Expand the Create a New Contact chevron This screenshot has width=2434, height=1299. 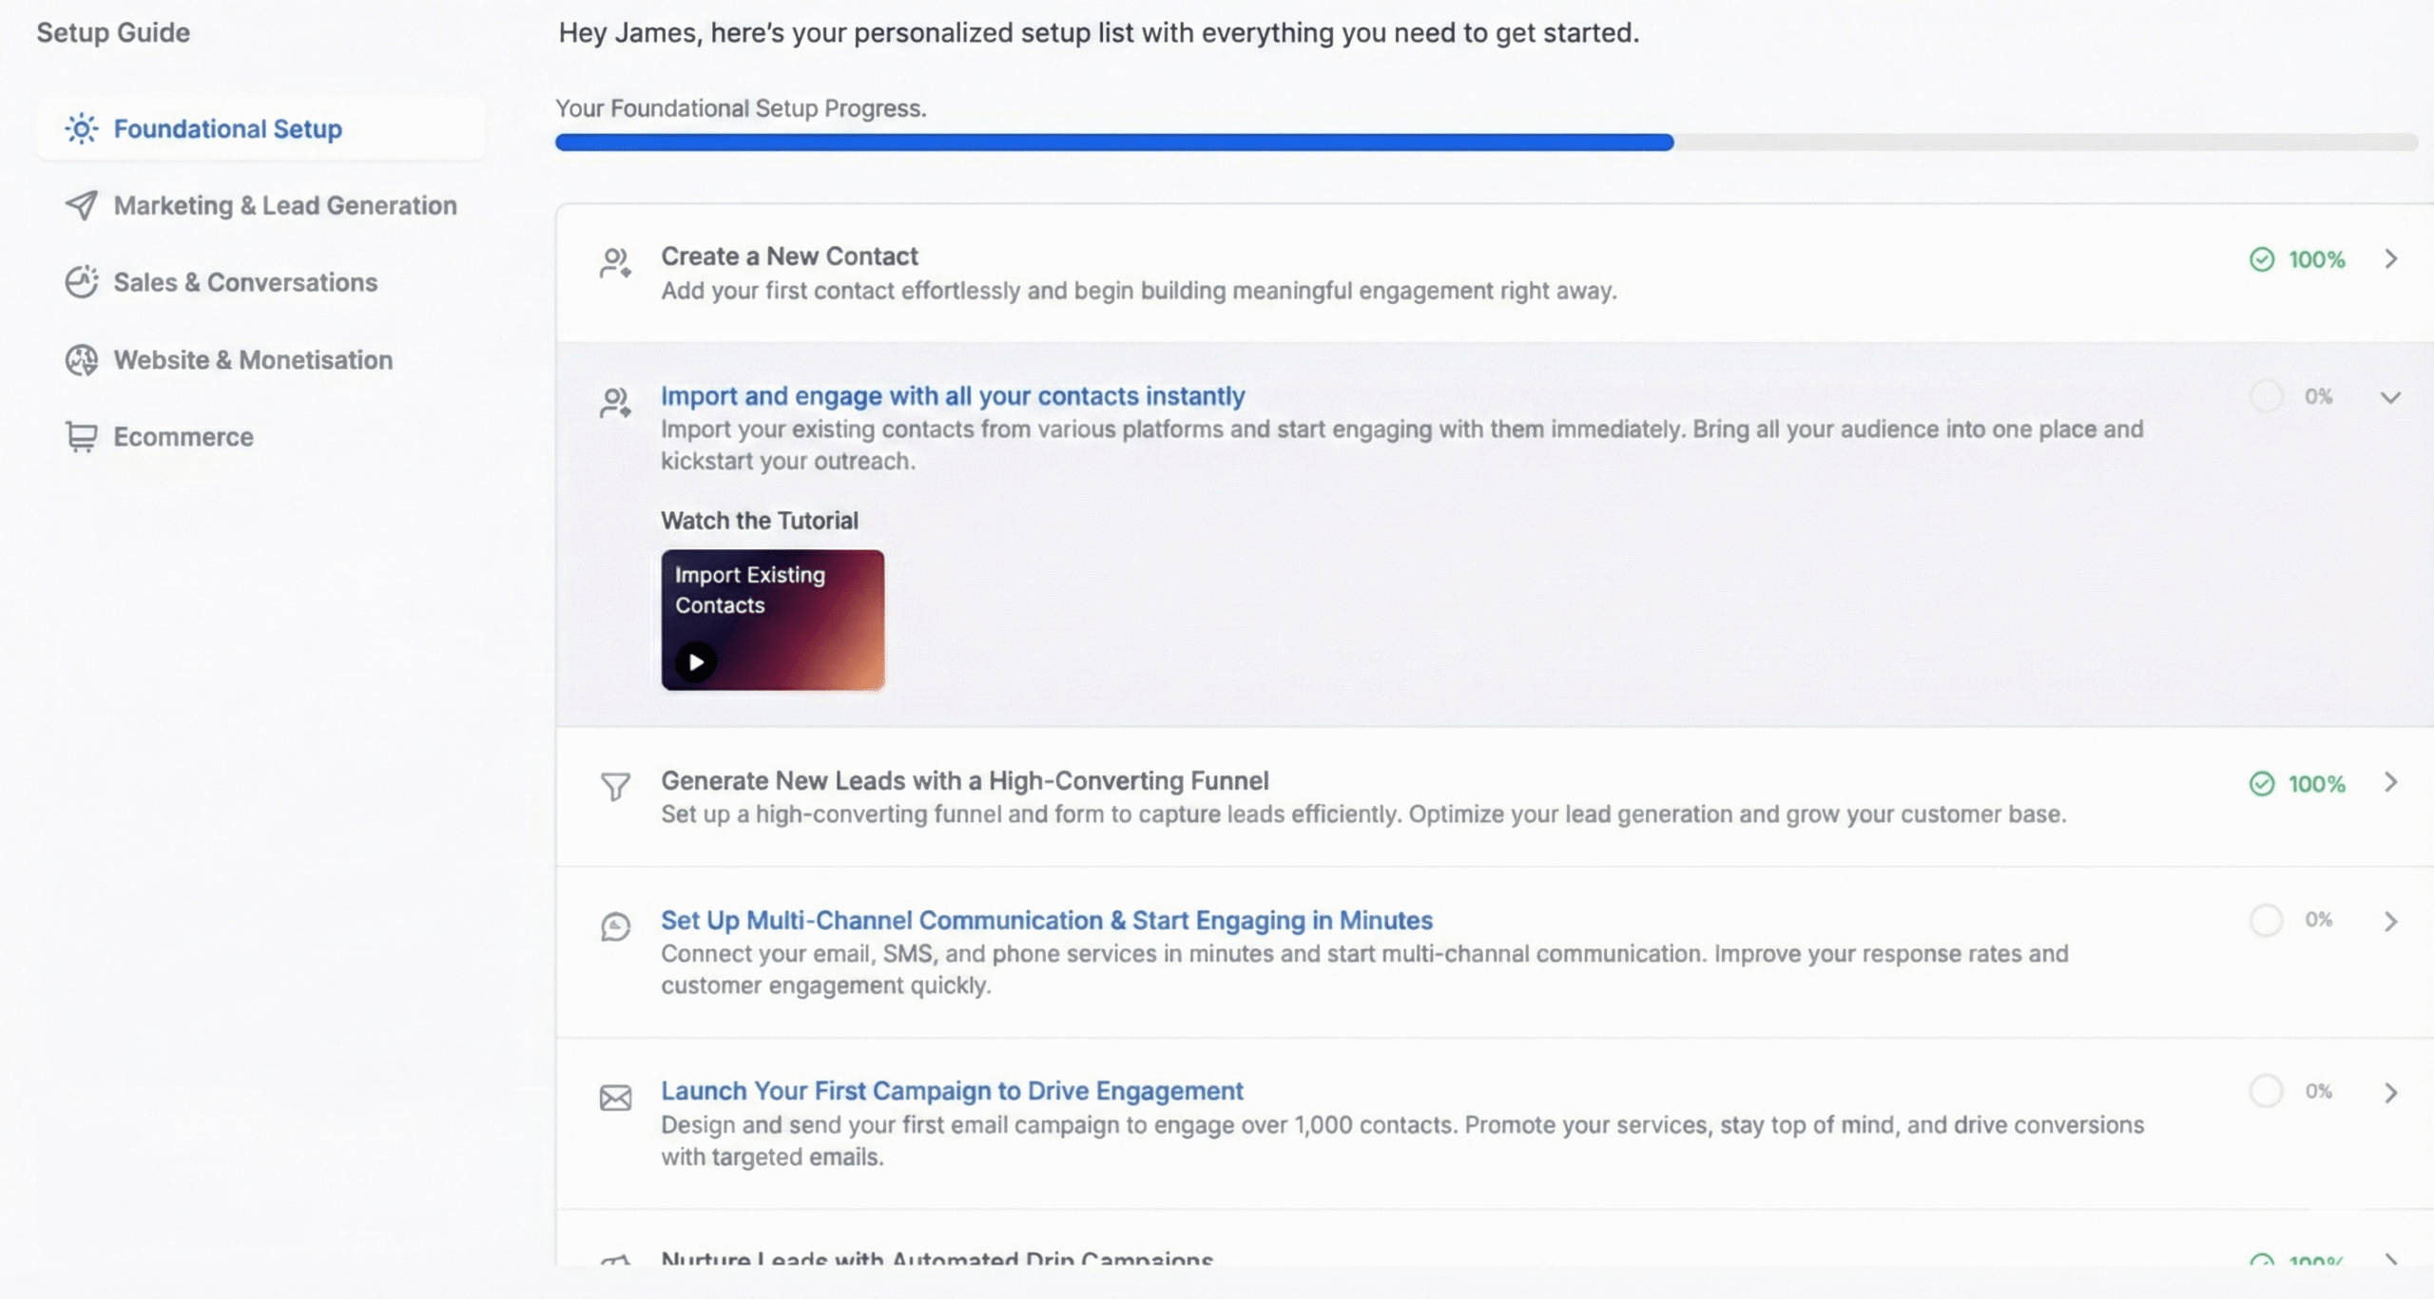[x=2390, y=258]
